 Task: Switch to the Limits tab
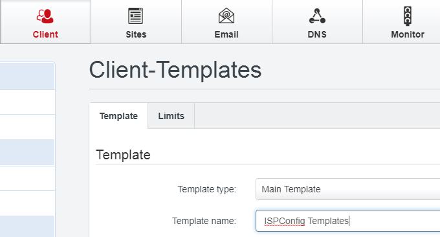[171, 116]
